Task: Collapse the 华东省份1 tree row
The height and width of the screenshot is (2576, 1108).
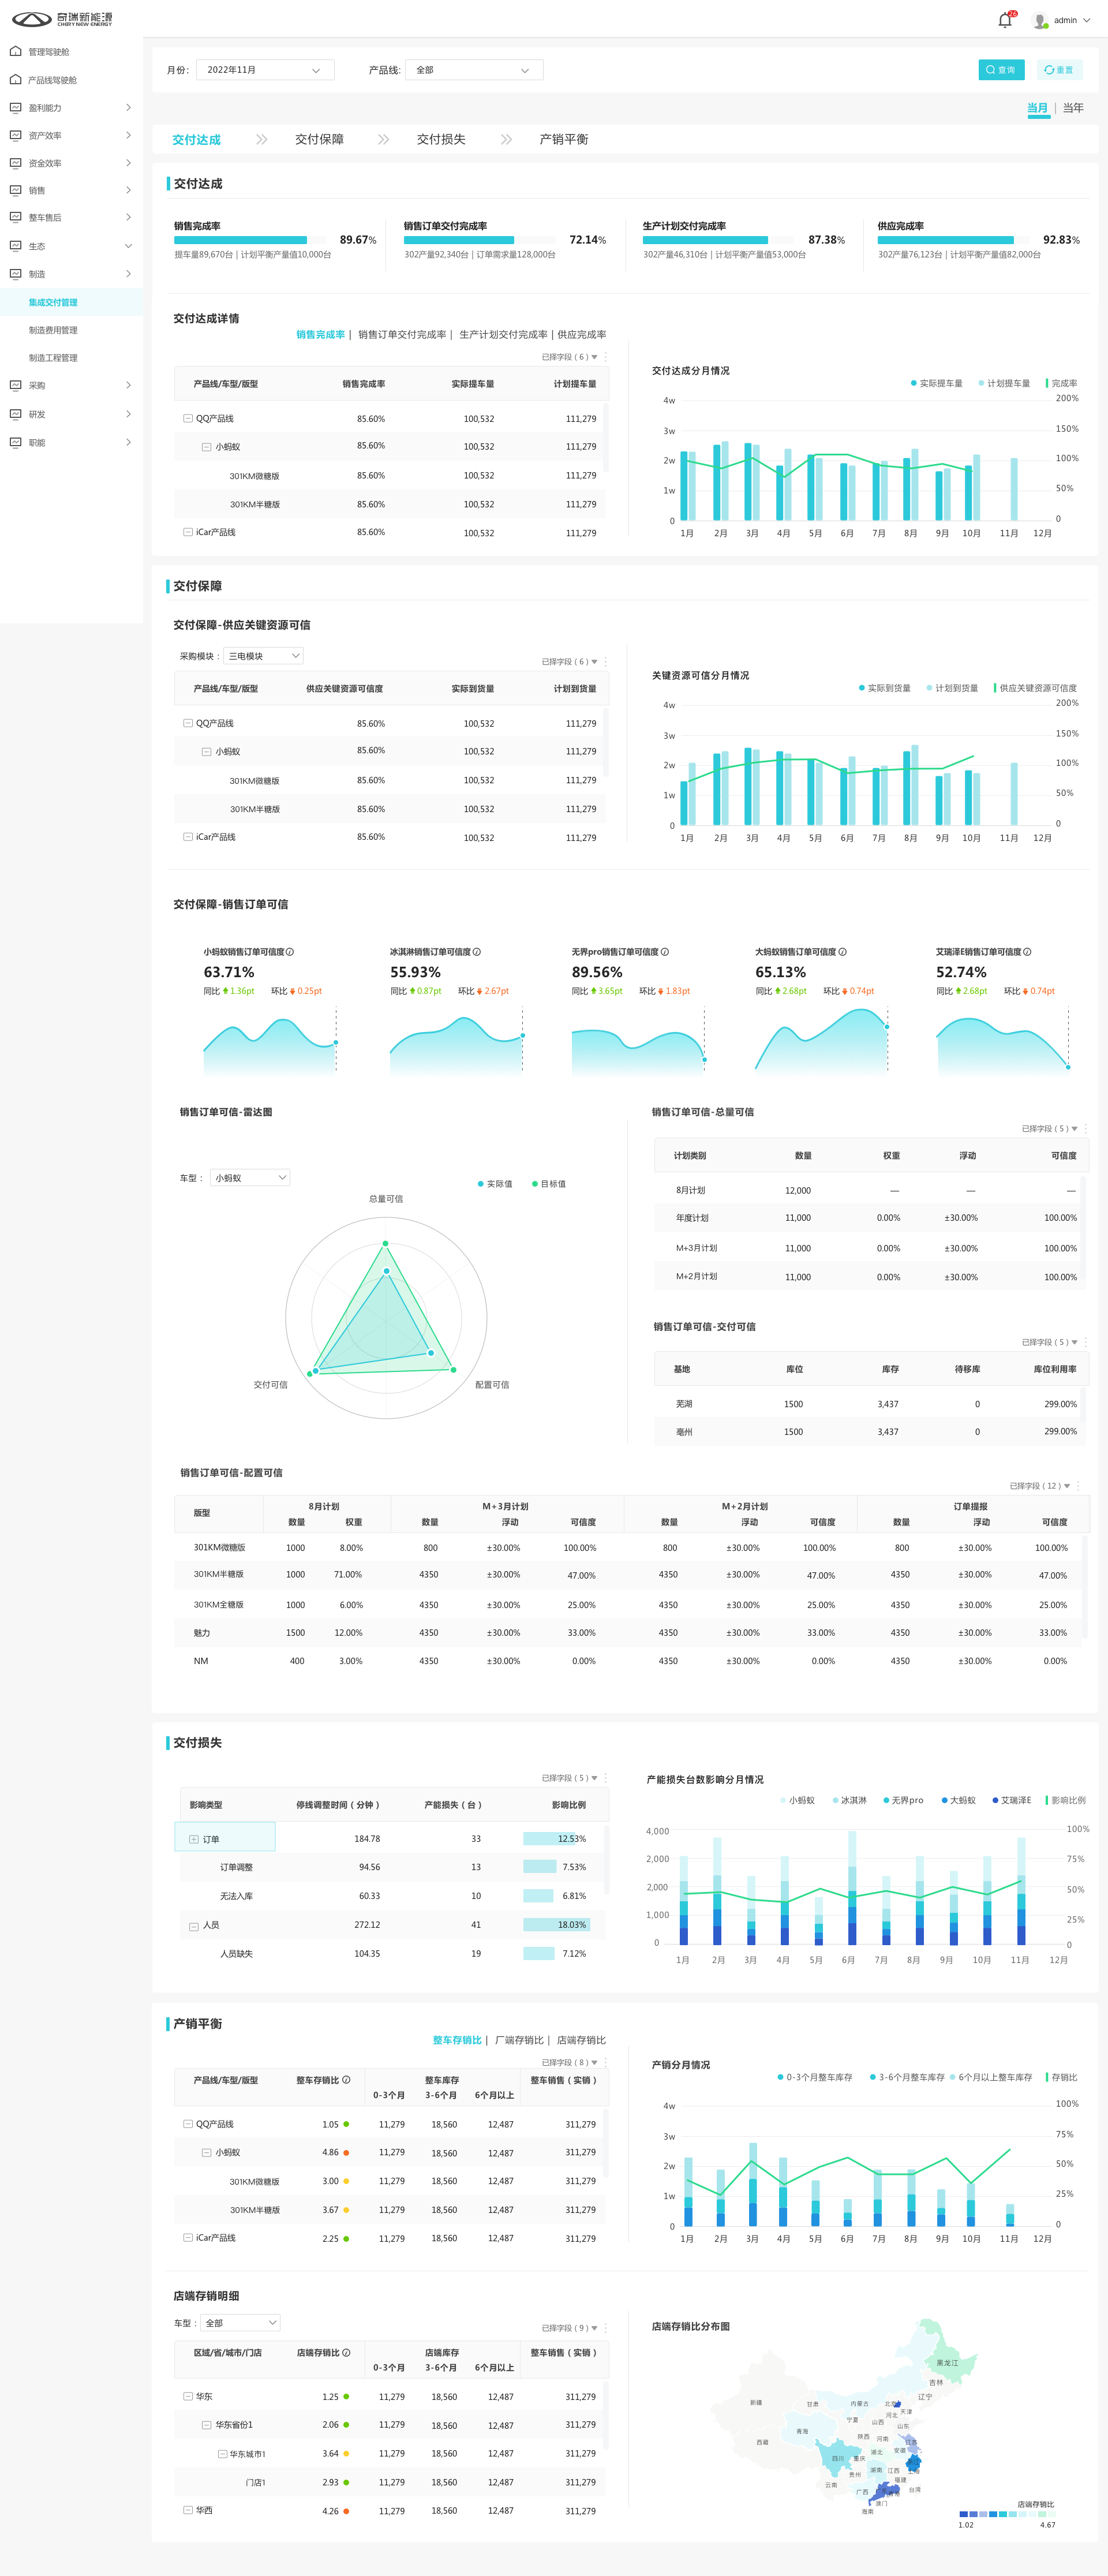Action: coord(207,2425)
